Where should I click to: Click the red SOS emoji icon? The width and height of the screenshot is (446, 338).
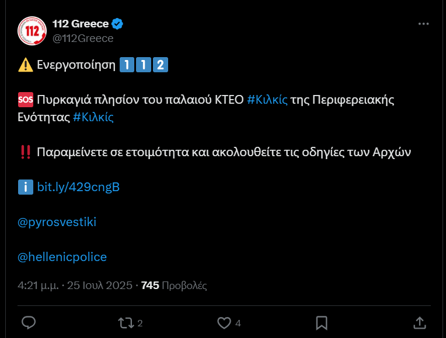coord(26,100)
